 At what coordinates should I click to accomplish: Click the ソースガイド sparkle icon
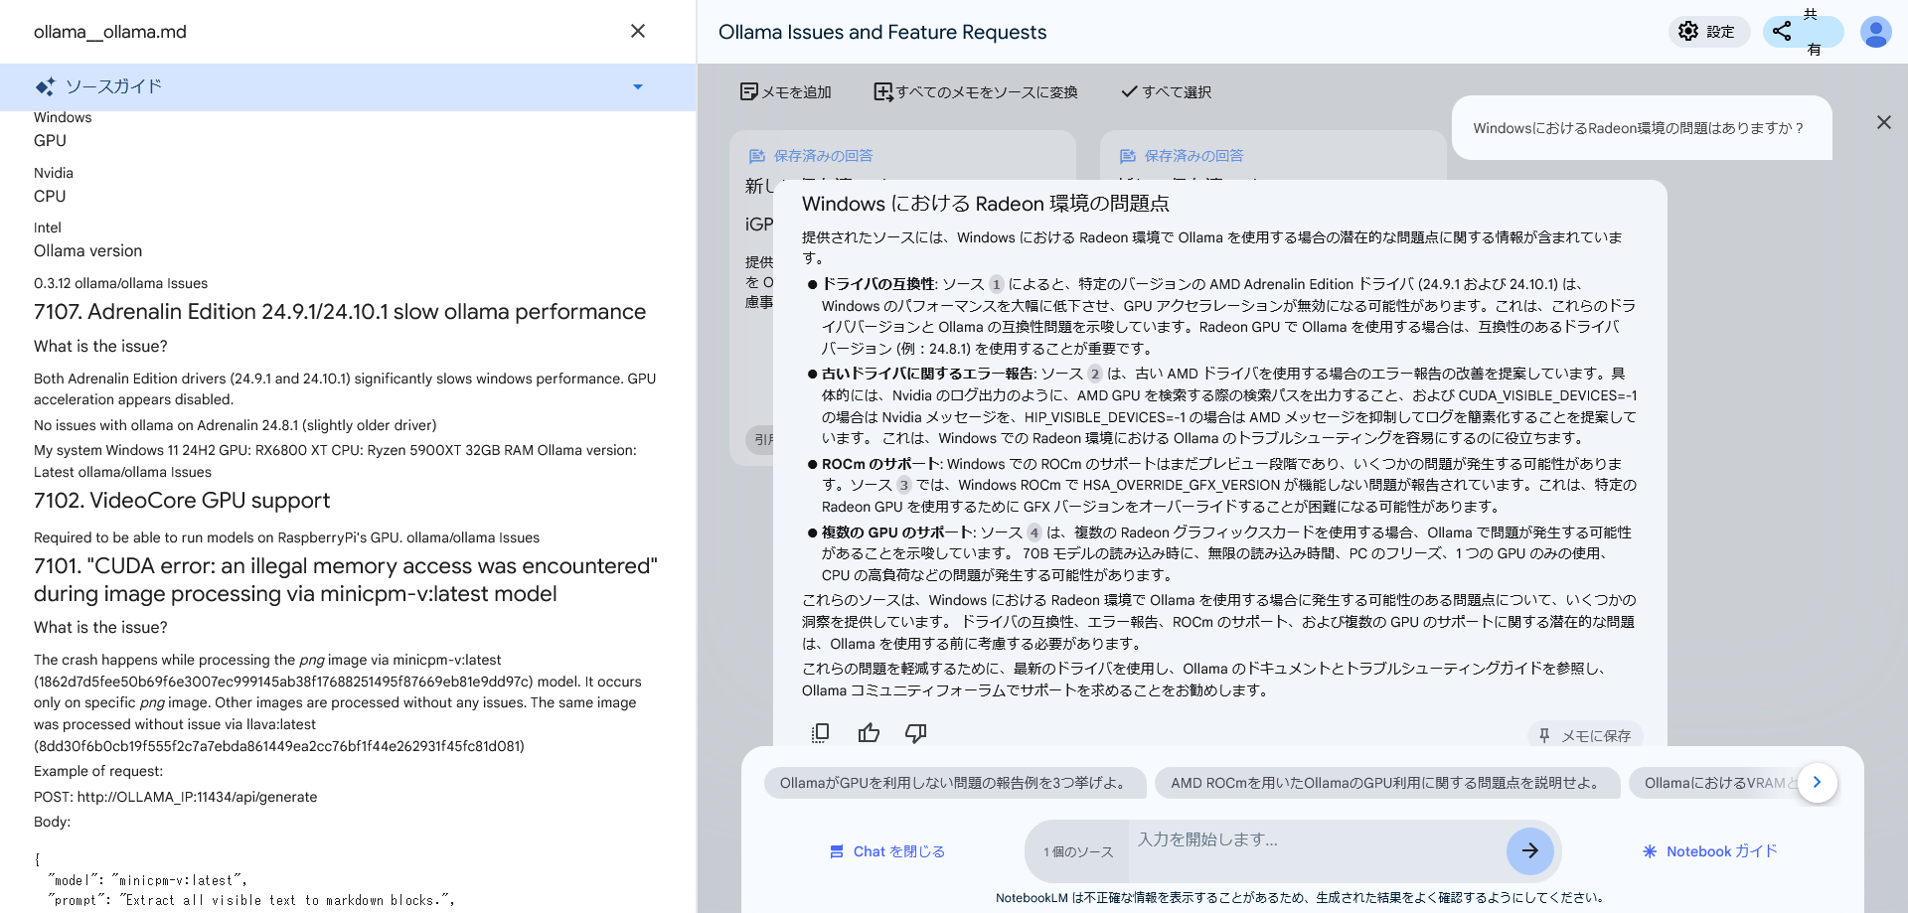tap(45, 86)
